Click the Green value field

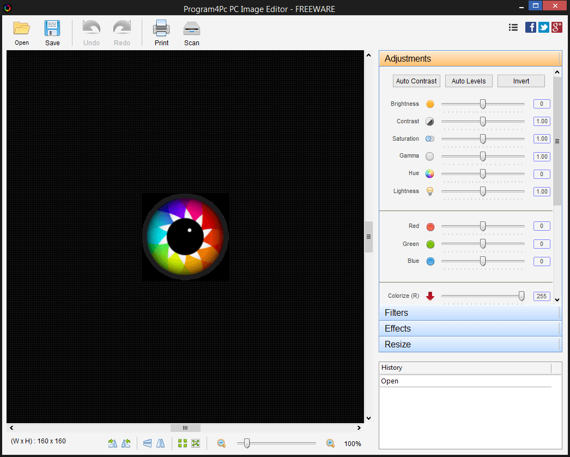click(542, 244)
